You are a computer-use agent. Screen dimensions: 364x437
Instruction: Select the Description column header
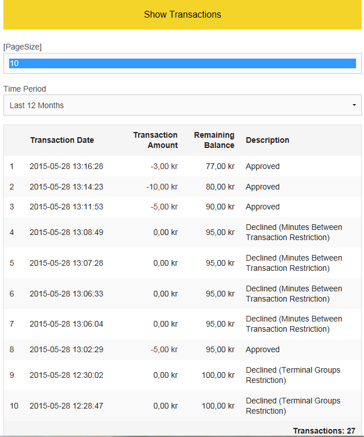click(x=267, y=140)
